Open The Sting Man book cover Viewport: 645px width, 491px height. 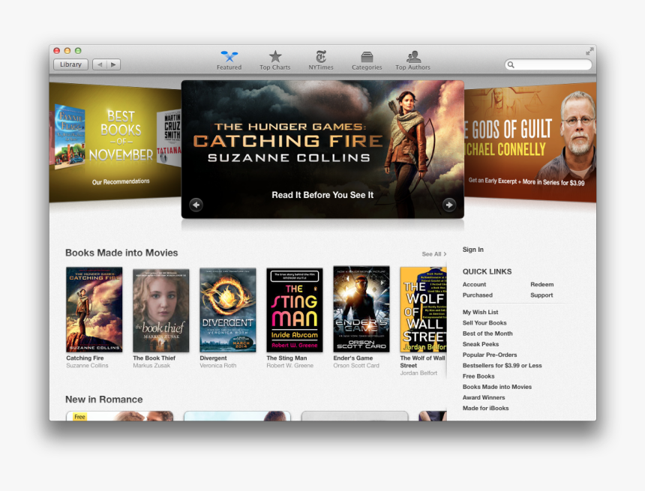[x=295, y=310]
